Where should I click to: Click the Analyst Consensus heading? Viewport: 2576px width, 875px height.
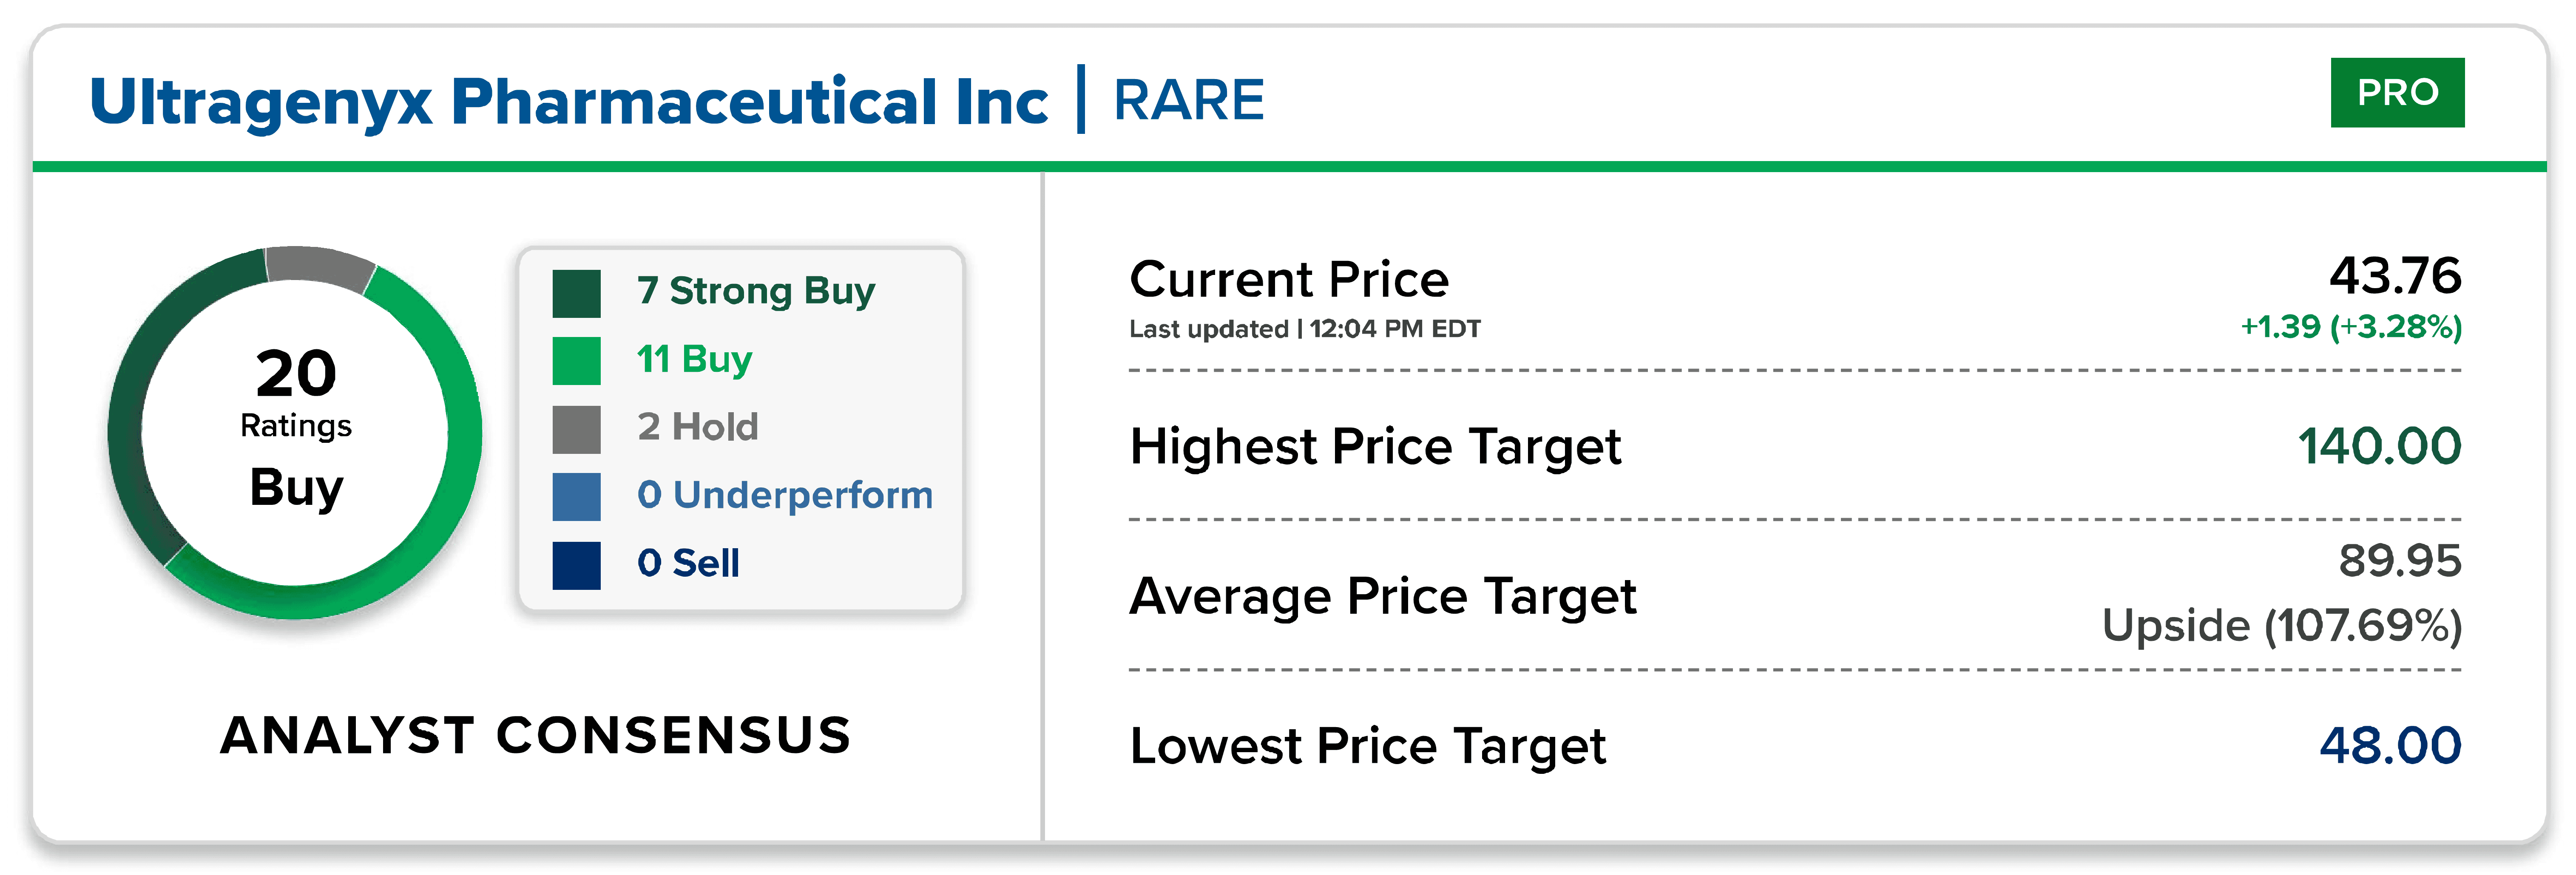[535, 736]
